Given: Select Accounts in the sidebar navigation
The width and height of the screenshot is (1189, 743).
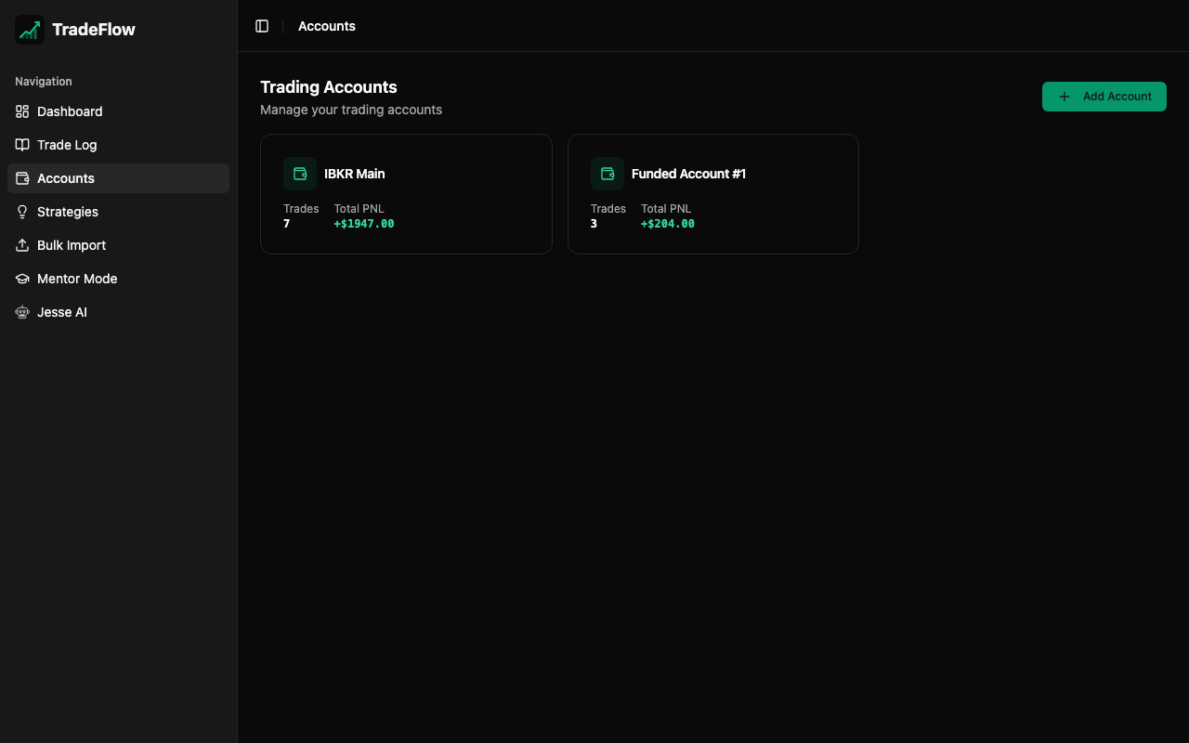Looking at the screenshot, I should point(66,178).
